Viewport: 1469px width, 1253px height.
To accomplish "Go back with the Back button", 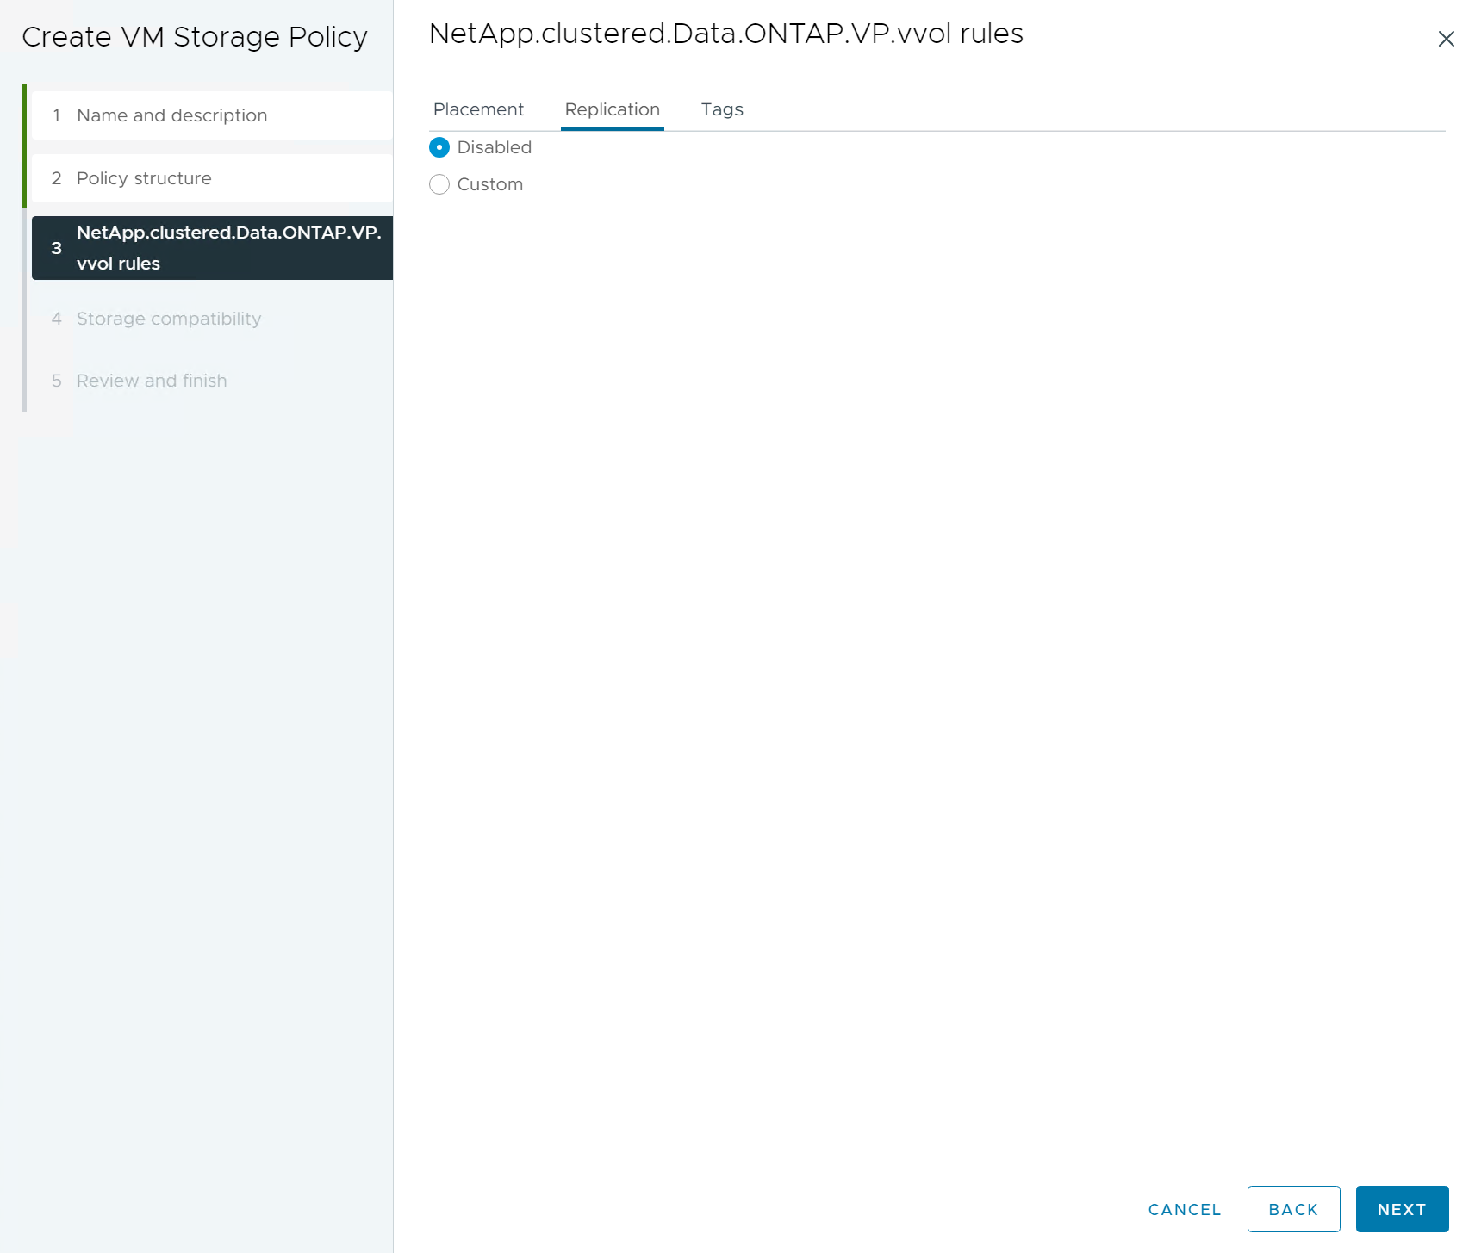I will 1292,1209.
